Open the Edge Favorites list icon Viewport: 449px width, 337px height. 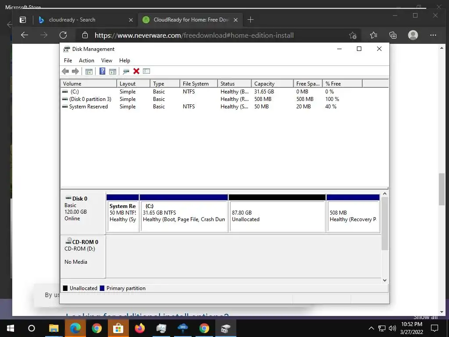click(x=374, y=35)
